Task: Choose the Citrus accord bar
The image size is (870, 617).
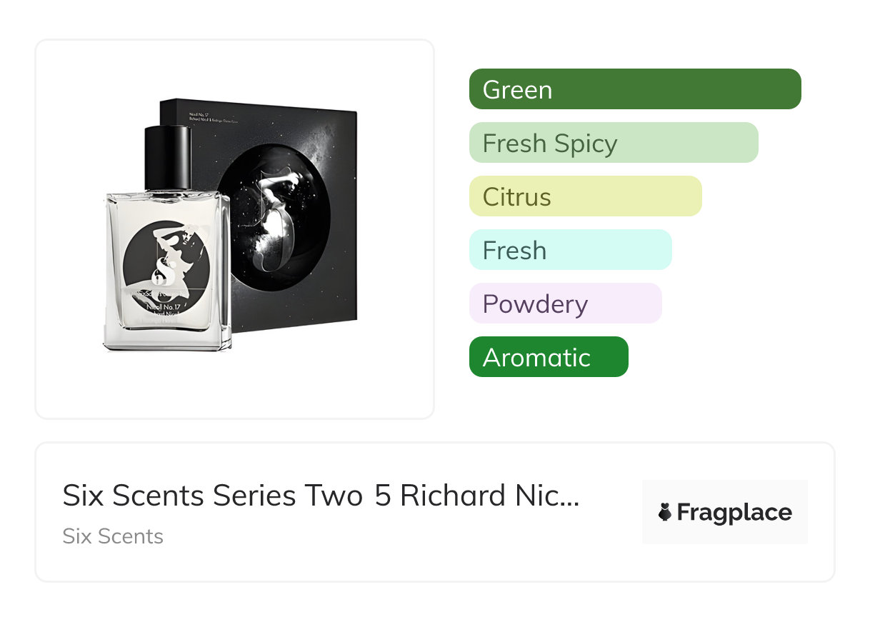Action: coord(585,196)
